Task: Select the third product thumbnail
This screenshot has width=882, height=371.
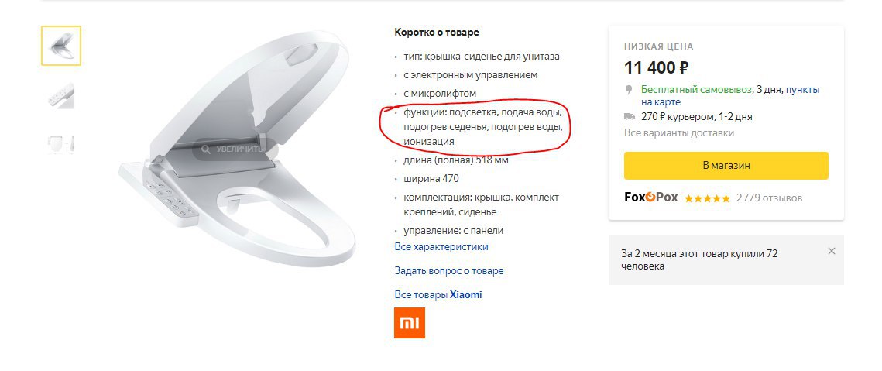Action: point(60,145)
